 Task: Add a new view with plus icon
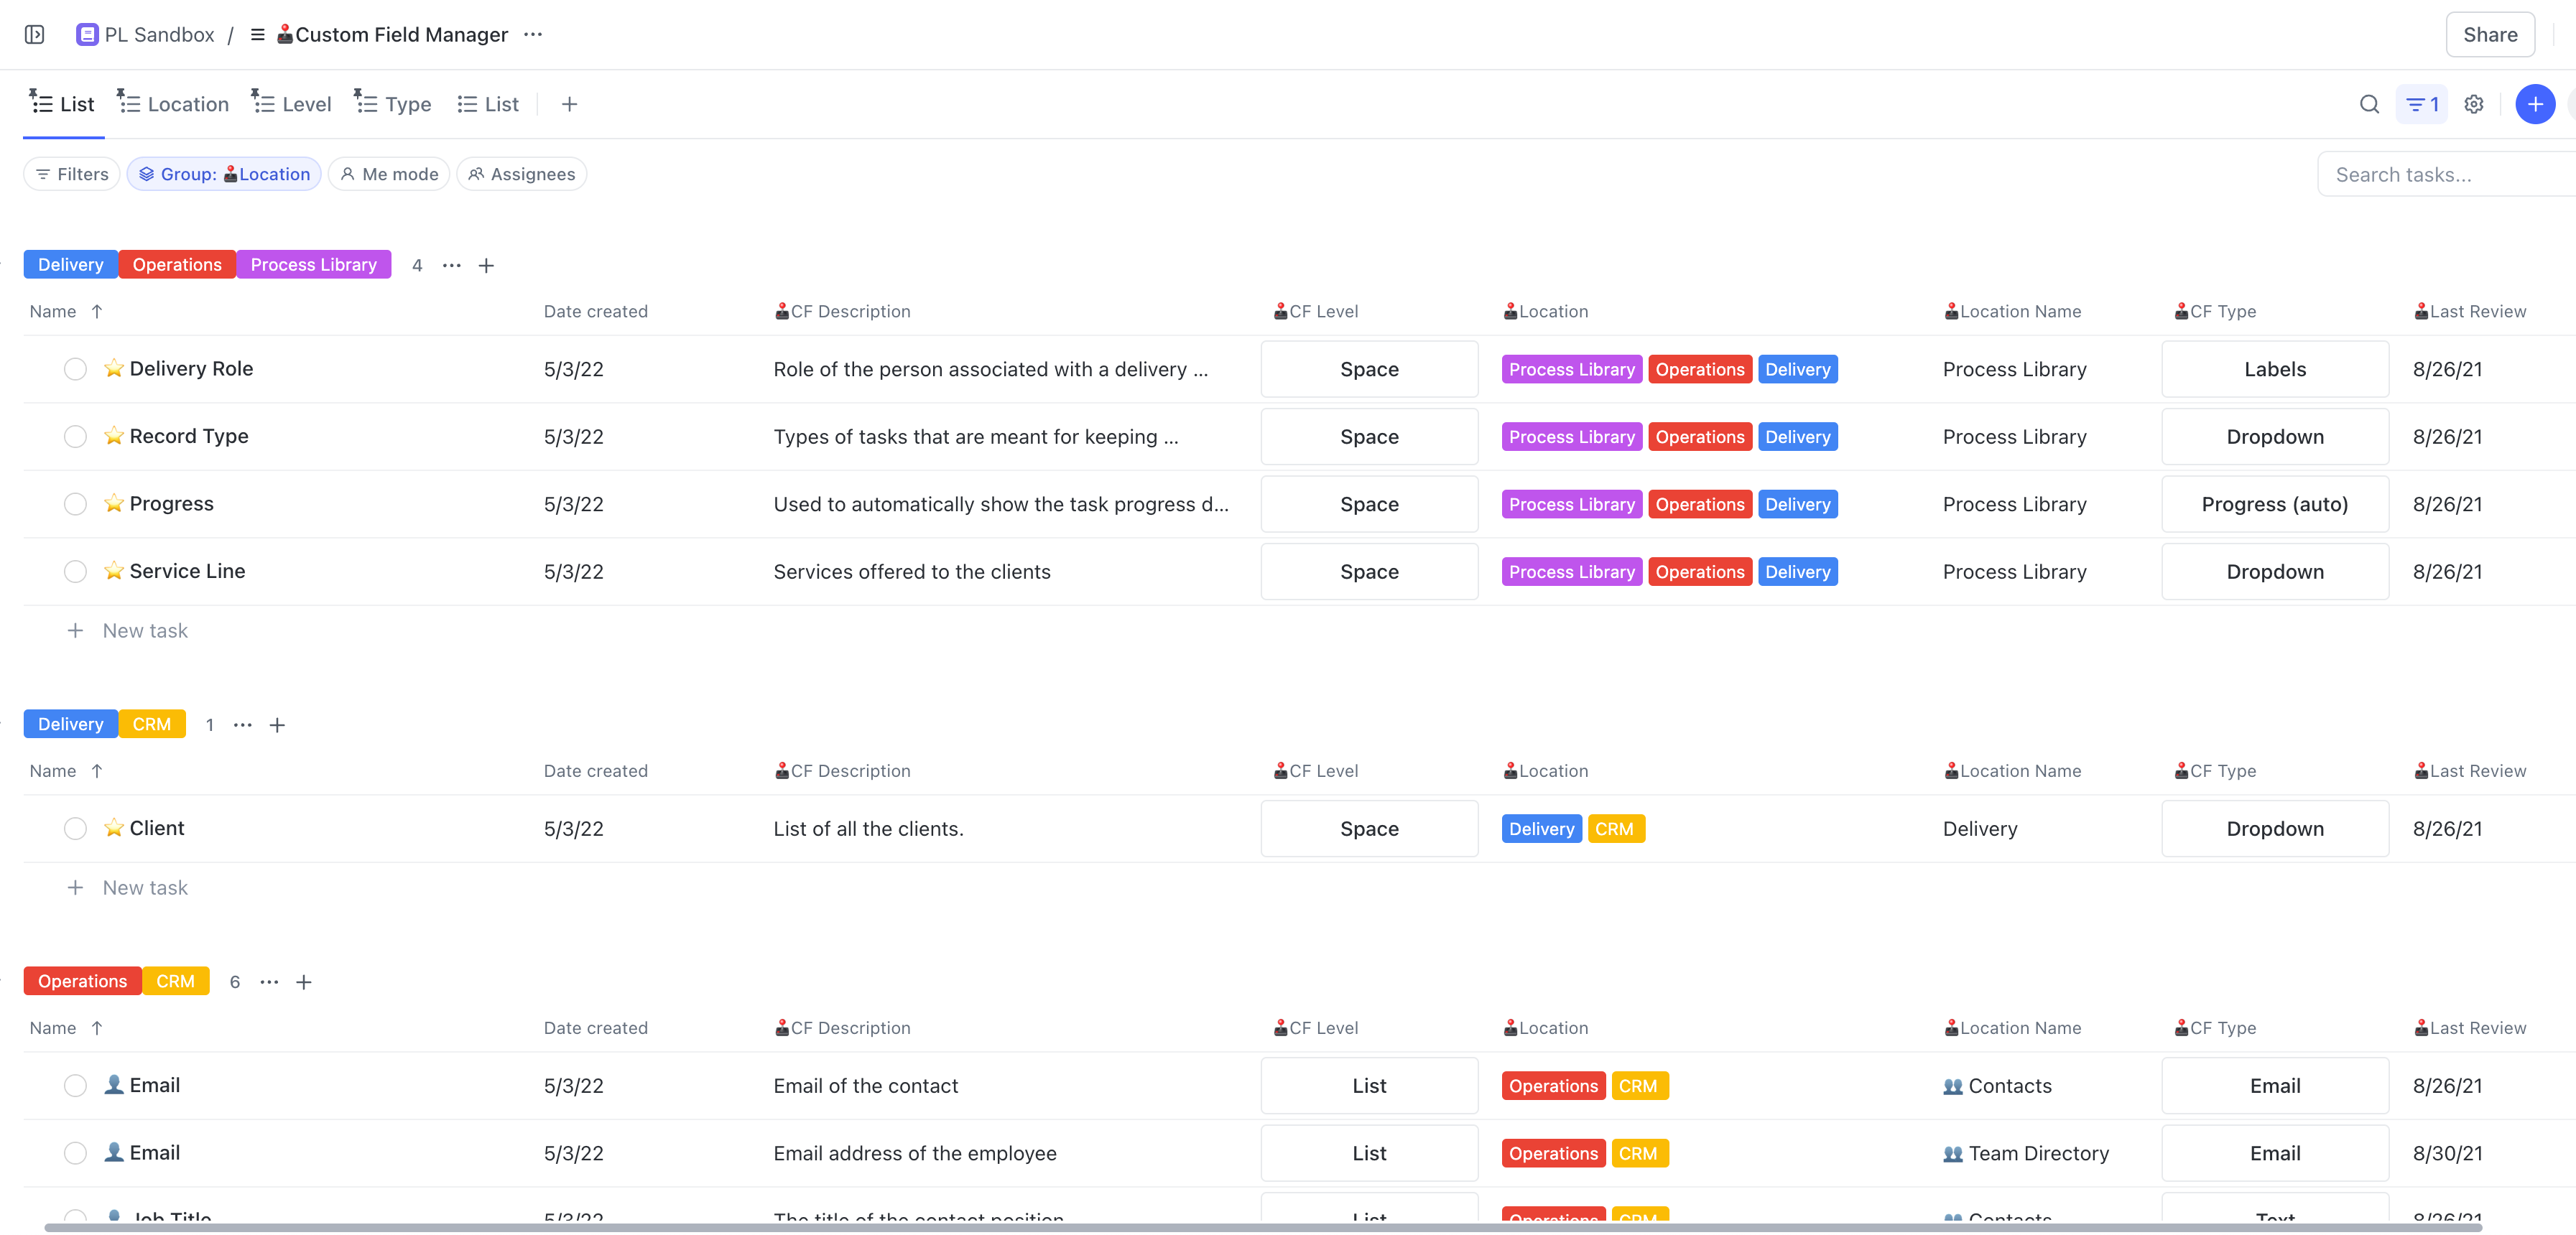pyautogui.click(x=569, y=104)
